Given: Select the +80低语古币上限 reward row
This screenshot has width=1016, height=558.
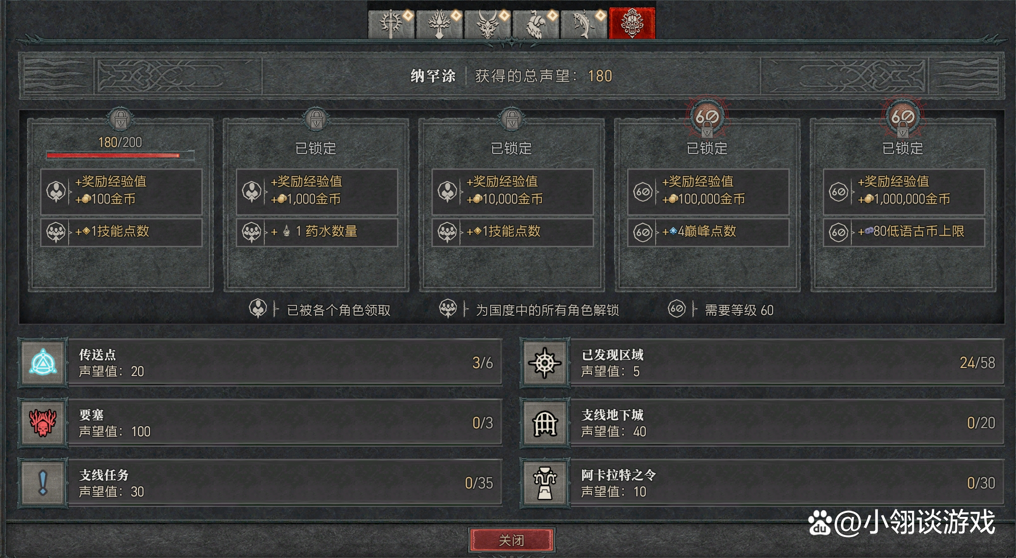Looking at the screenshot, I should [904, 232].
